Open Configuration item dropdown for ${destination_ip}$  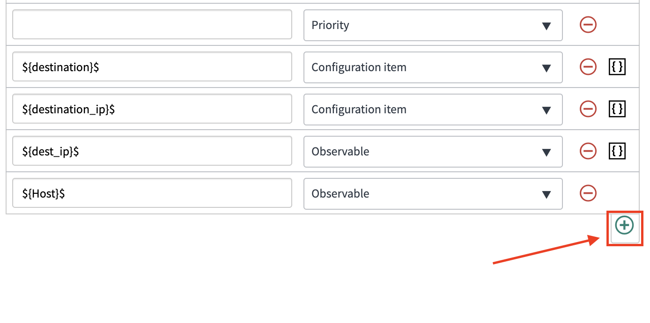point(433,110)
